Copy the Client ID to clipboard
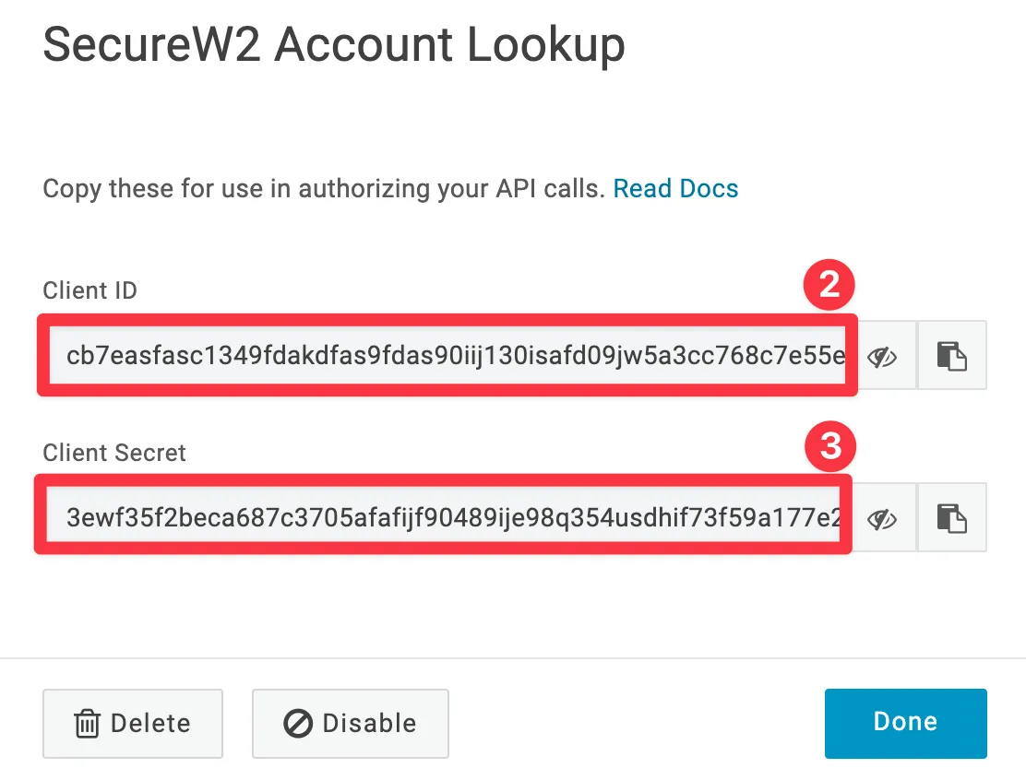Screen dimensions: 1026x780 (952, 356)
